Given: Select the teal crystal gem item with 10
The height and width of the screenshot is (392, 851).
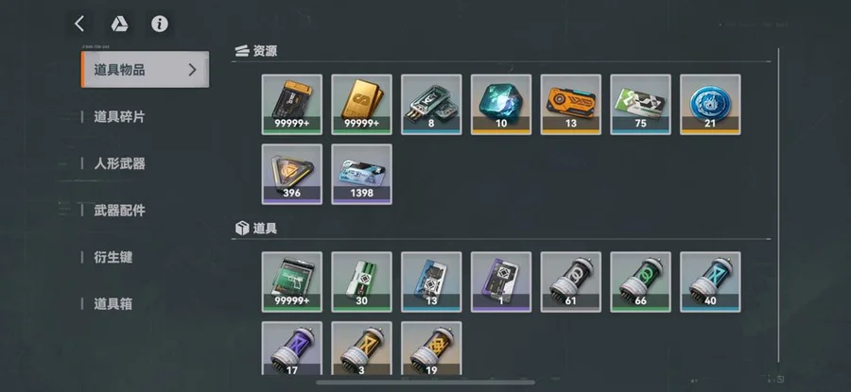Looking at the screenshot, I should click(501, 105).
